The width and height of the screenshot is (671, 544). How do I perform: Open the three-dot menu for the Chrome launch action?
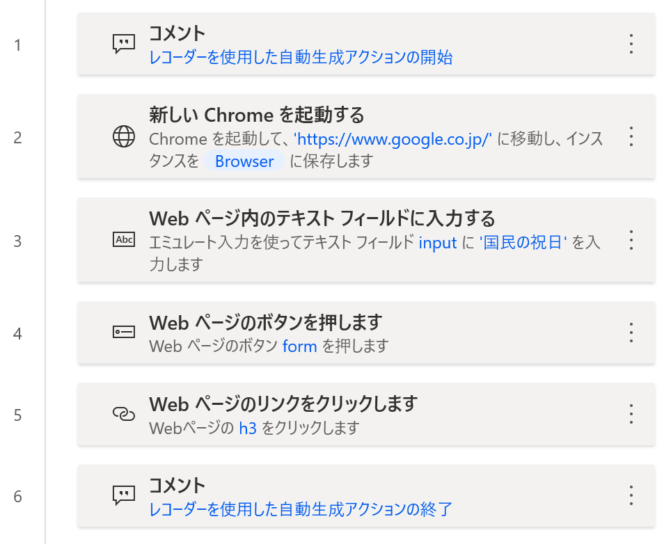pos(631,136)
